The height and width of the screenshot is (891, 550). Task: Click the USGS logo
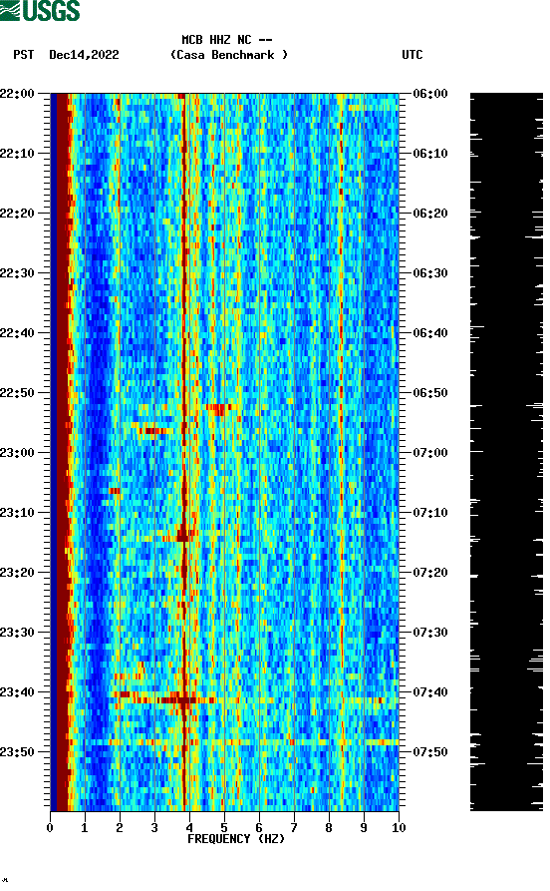(40, 10)
